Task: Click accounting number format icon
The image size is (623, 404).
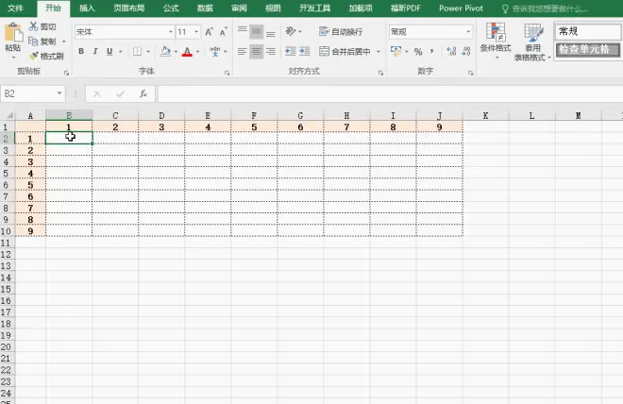Action: coord(396,51)
